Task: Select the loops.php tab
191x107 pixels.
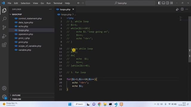Action: point(65,9)
